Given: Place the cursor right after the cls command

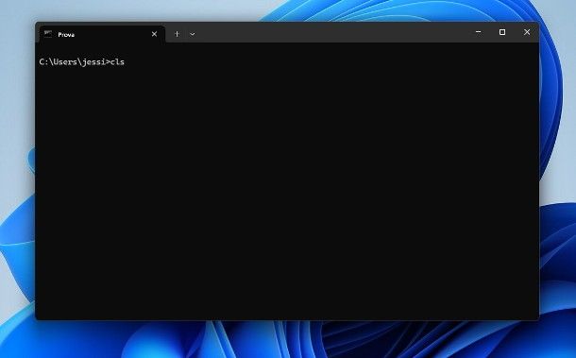Looking at the screenshot, I should coord(126,61).
